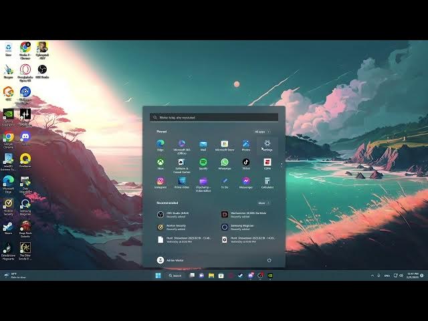The height and width of the screenshot is (321, 428).
Task: Launch Messenger from the Start menu
Action: tap(245, 181)
